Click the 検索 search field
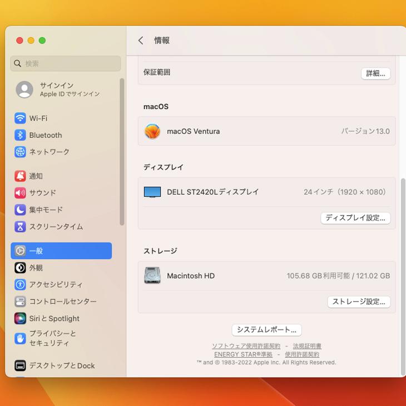 click(66, 63)
